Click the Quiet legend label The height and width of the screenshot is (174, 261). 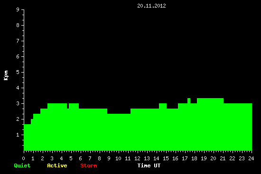[22, 165]
